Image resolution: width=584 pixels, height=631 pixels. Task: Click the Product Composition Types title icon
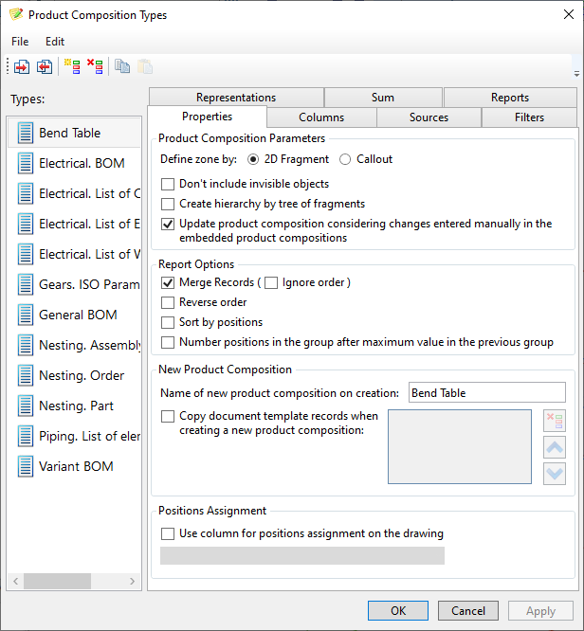pos(16,14)
